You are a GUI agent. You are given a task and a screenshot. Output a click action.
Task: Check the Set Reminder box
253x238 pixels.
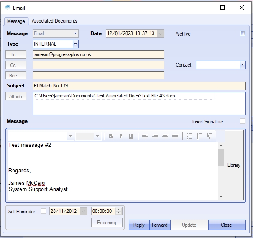[43, 211]
